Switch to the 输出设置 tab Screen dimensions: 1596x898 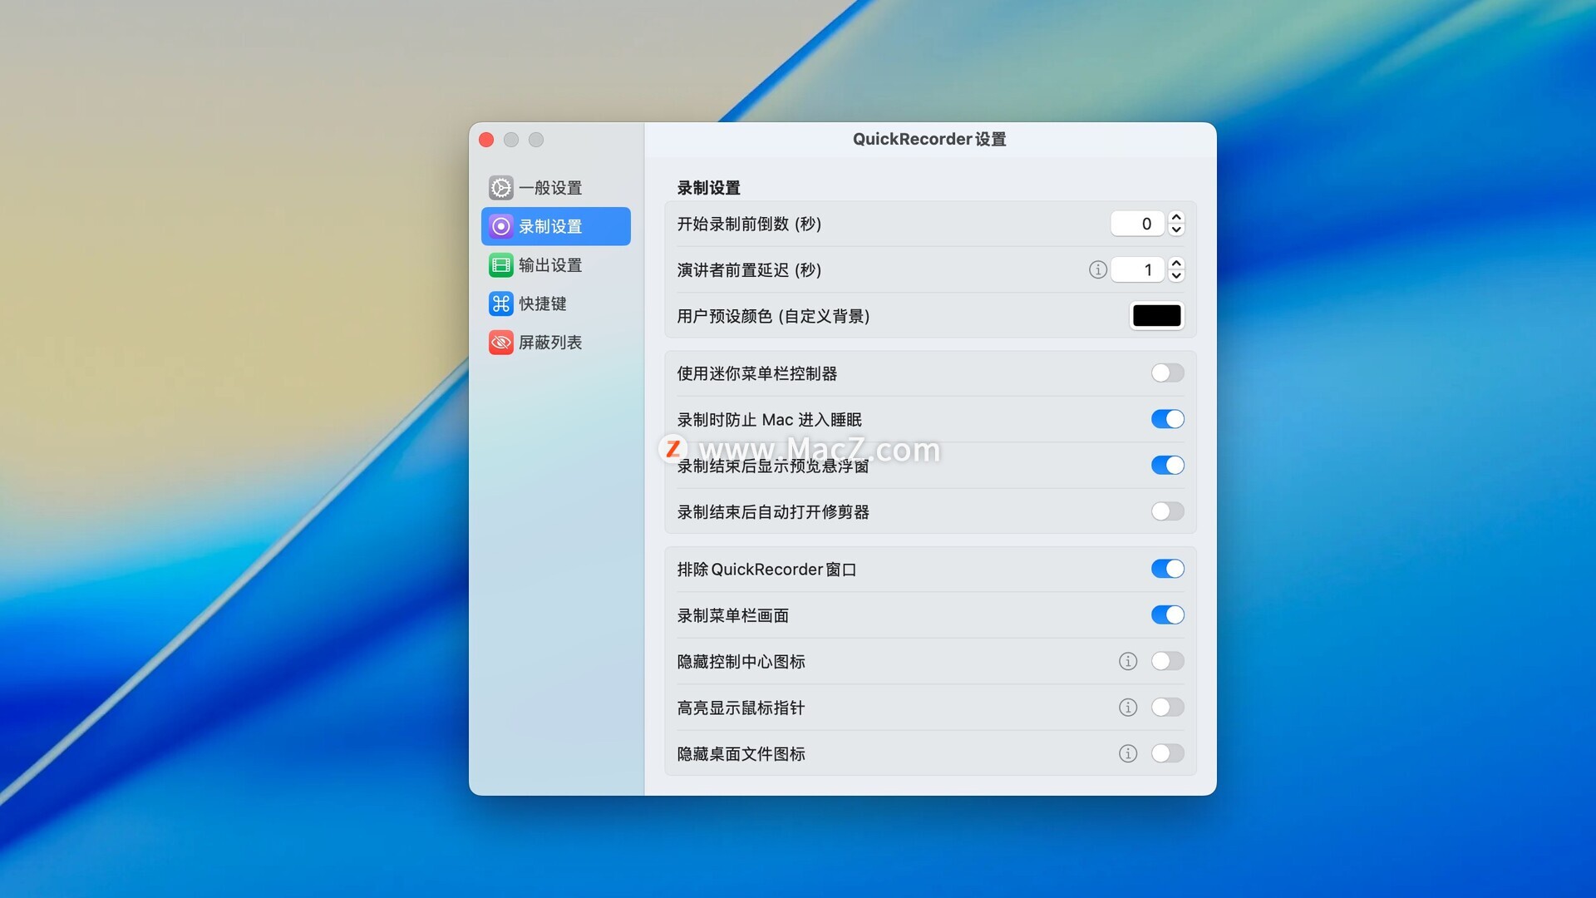(555, 265)
